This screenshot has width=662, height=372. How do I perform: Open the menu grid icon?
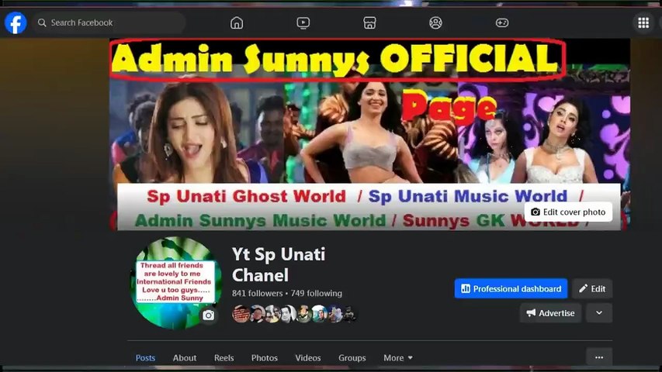643,22
